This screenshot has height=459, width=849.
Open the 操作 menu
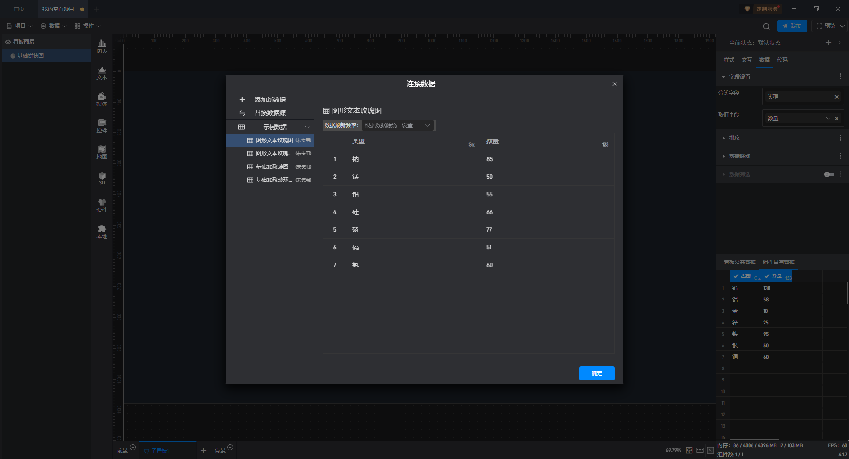tap(88, 26)
